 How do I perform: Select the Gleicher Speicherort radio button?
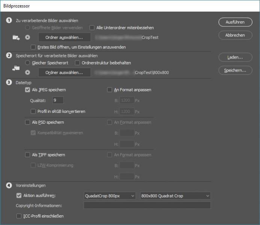point(27,63)
